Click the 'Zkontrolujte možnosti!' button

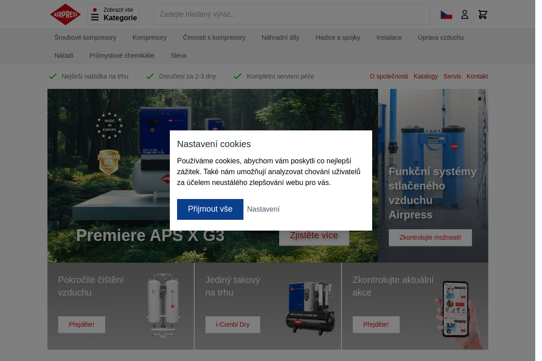pos(430,237)
